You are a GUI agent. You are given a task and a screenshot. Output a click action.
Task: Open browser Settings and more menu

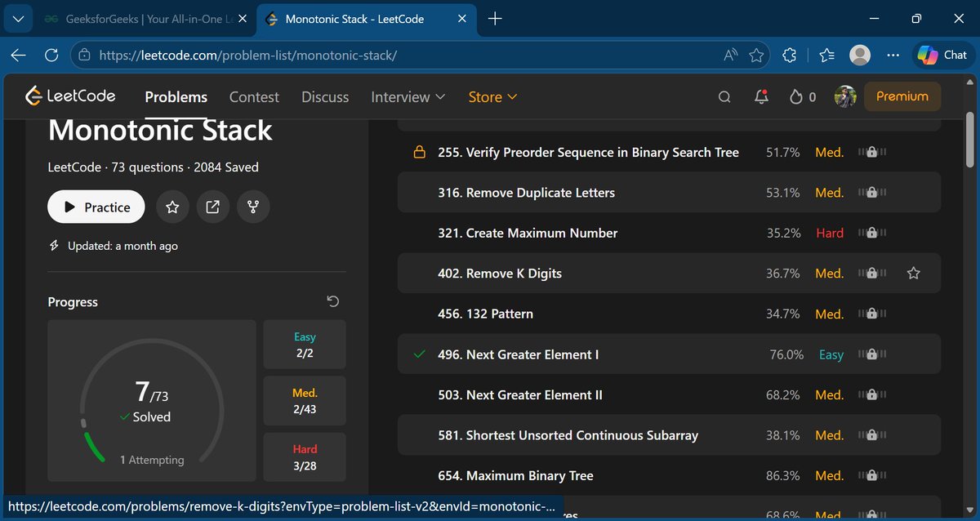tap(893, 55)
